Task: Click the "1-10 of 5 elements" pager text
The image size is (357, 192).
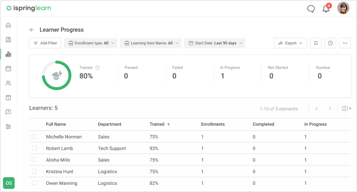Action: pos(279,109)
